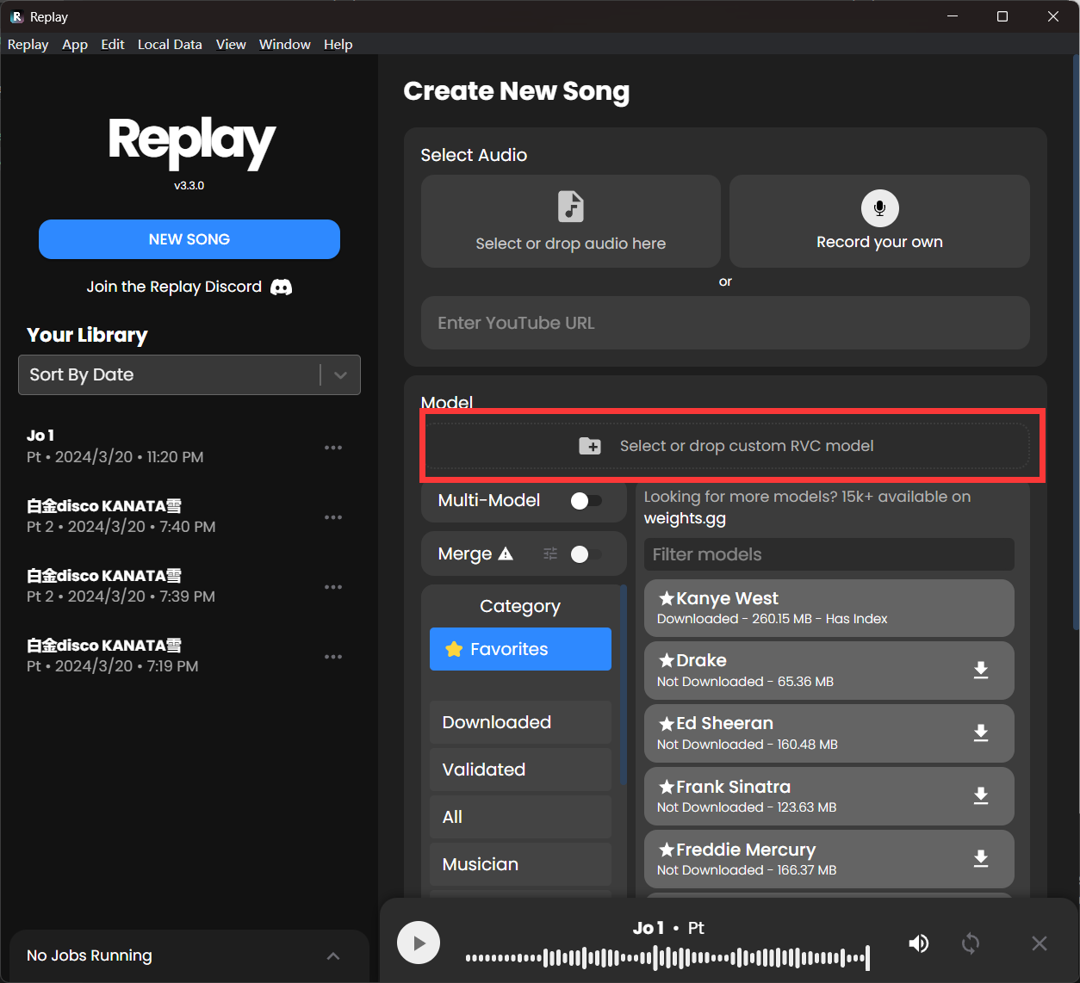Open Merge settings sliders icon
1080x983 pixels.
click(550, 553)
